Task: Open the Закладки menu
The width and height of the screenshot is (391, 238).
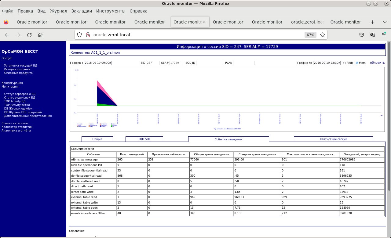Action: coord(82,11)
